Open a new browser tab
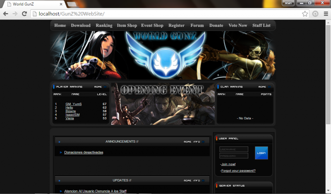 click(x=72, y=4)
